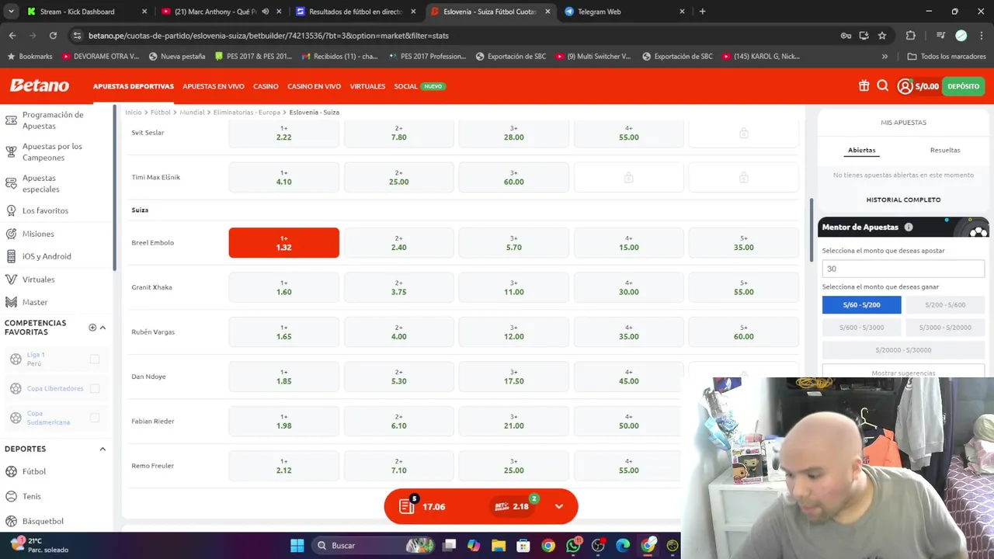Select Granit Xhaka 1+ odds 1.60
This screenshot has height=559, width=994.
pyautogui.click(x=284, y=287)
